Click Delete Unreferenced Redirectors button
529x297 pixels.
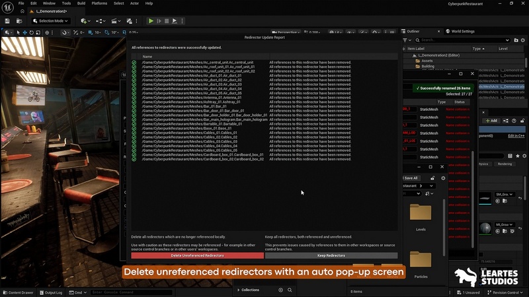(197, 255)
